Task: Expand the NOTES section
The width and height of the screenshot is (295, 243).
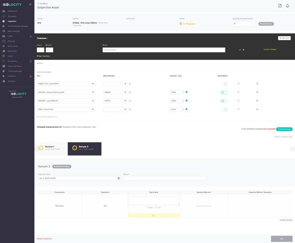Action: 40,63
